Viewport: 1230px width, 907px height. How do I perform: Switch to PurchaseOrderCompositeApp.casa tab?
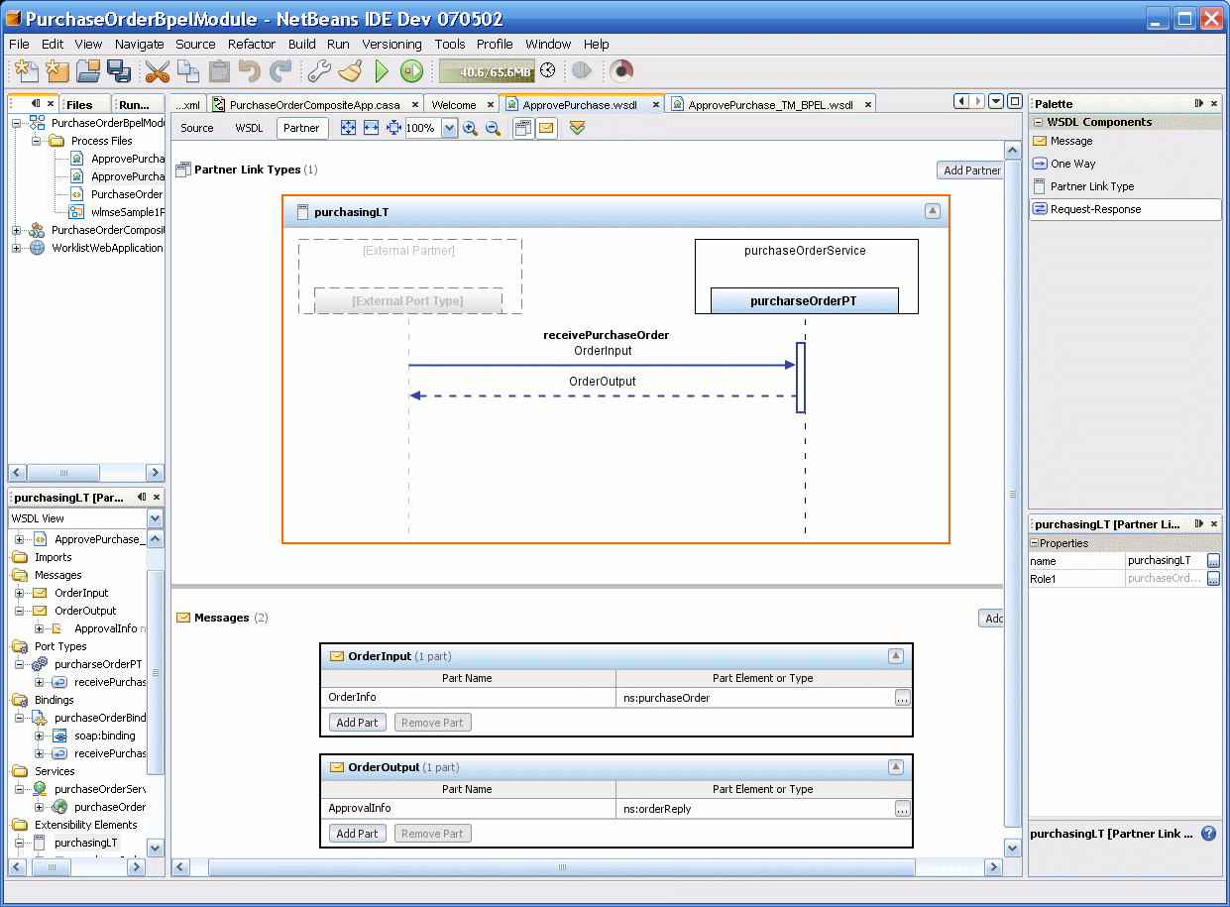(313, 104)
